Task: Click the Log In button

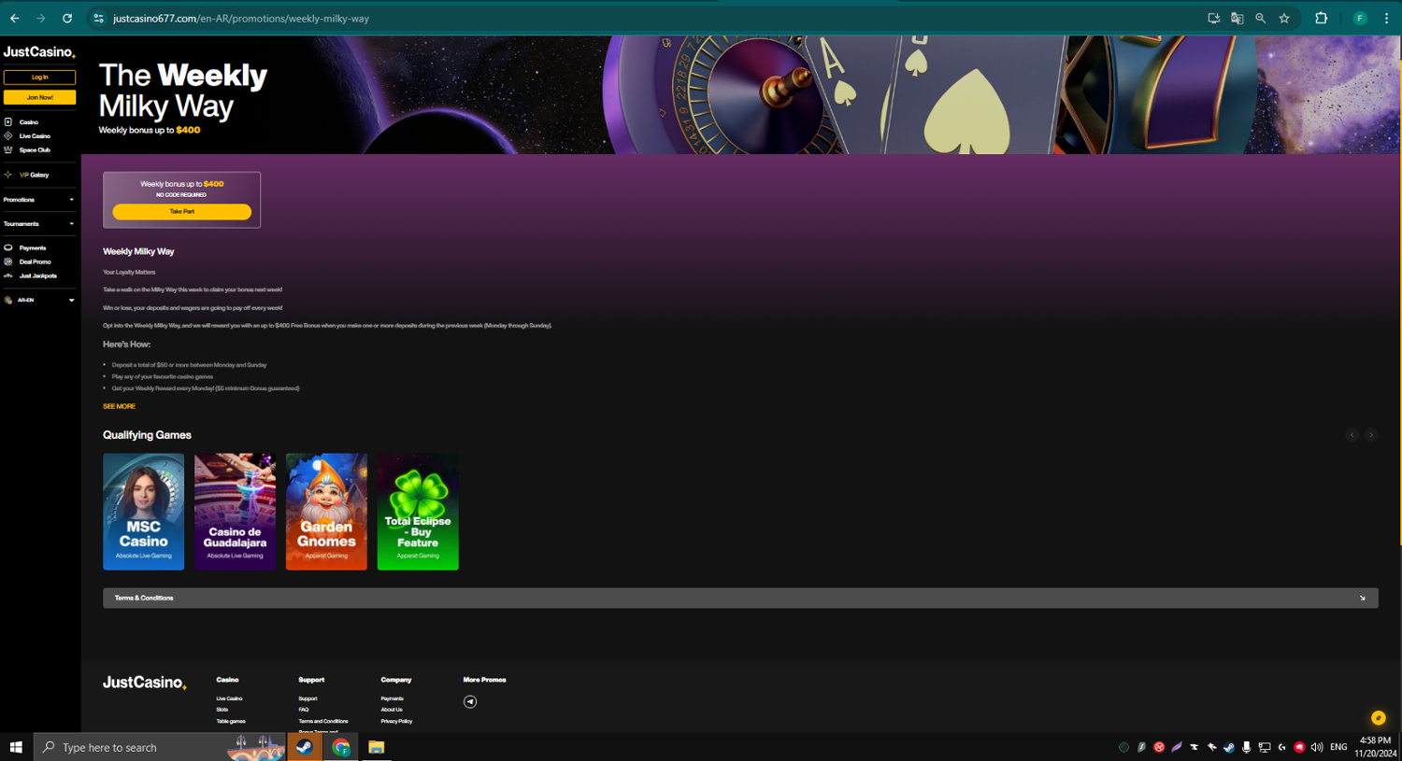Action: pyautogui.click(x=39, y=78)
